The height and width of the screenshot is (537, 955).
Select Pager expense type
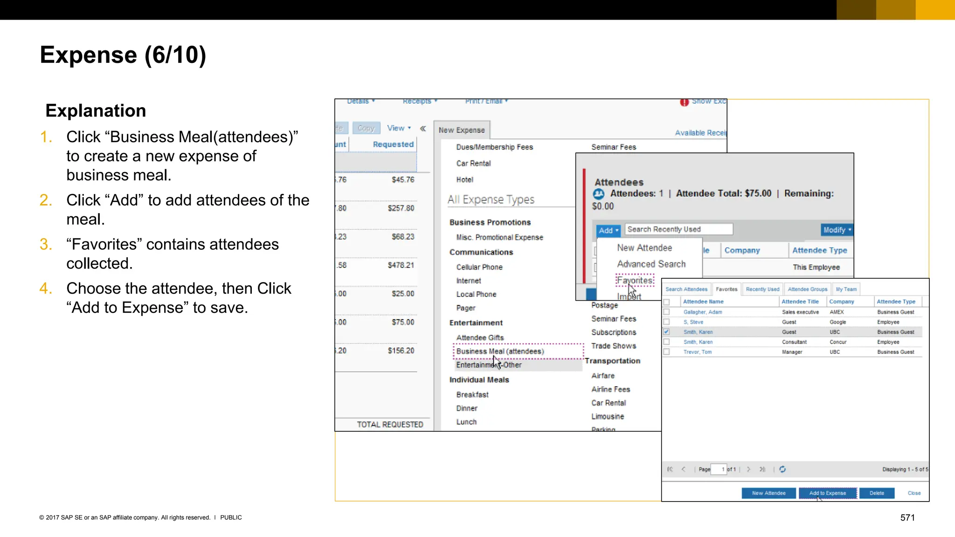click(466, 308)
